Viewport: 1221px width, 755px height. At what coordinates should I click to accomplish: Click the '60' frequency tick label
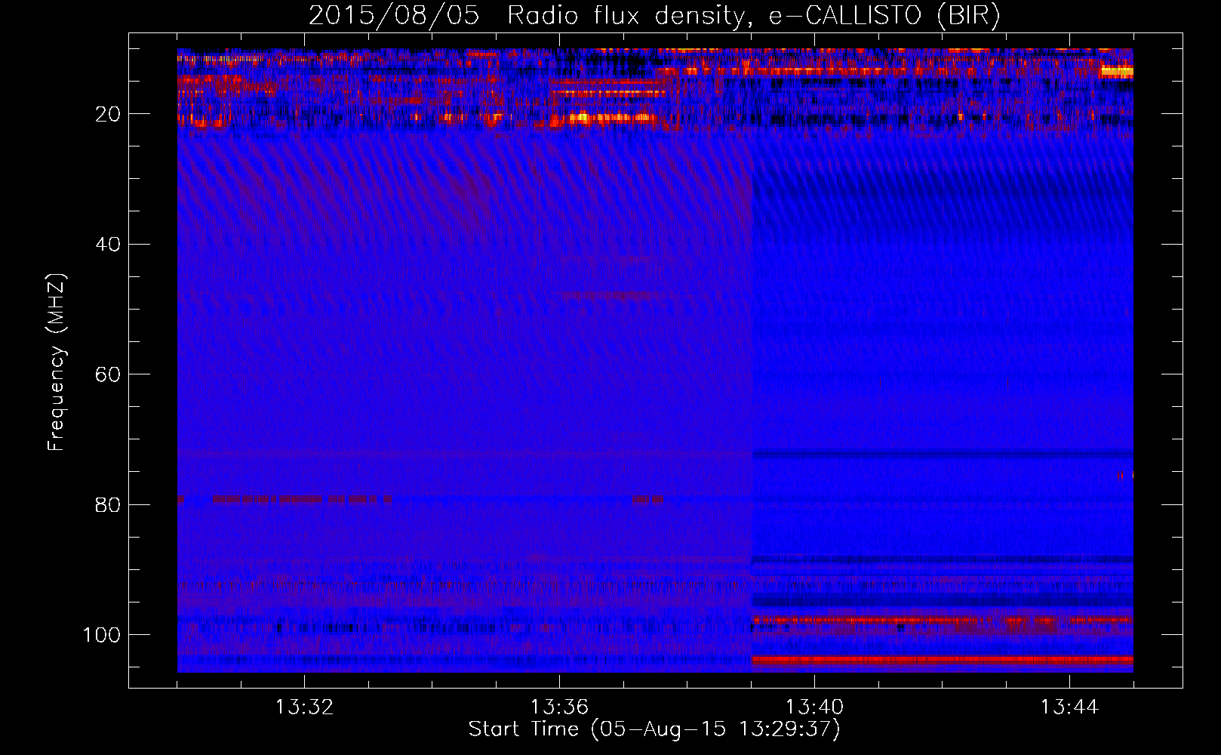109,374
